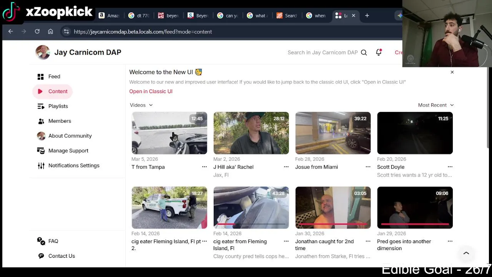The image size is (492, 277).
Task: Switch to the dt 770 Google tab
Action: pyautogui.click(x=139, y=16)
